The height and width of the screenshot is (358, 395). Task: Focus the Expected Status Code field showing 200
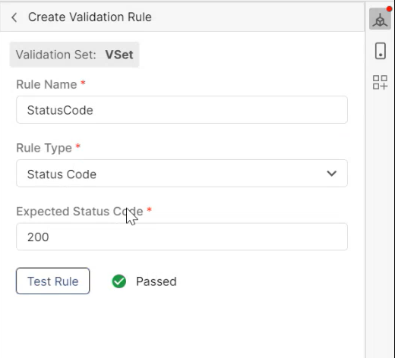tap(182, 237)
